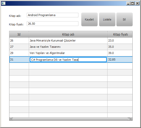
Task: Sort by the Kitap fiyatı column header
Action: pos(120,34)
